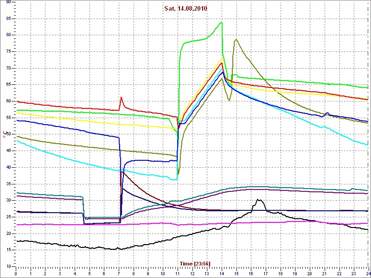Screen dimensions: 371x278
Task: Select hour 7 label on time axis
Action: [119, 273]
